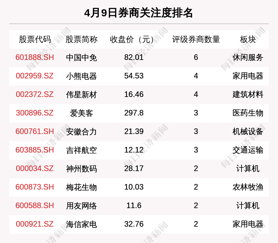
Task: Click closing price 297.8
Action: pyautogui.click(x=134, y=113)
